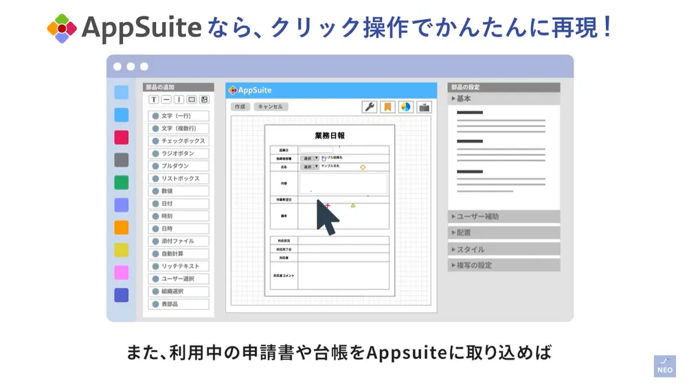Add a チェックボックス part
The width and height of the screenshot is (687, 385).
coord(179,141)
